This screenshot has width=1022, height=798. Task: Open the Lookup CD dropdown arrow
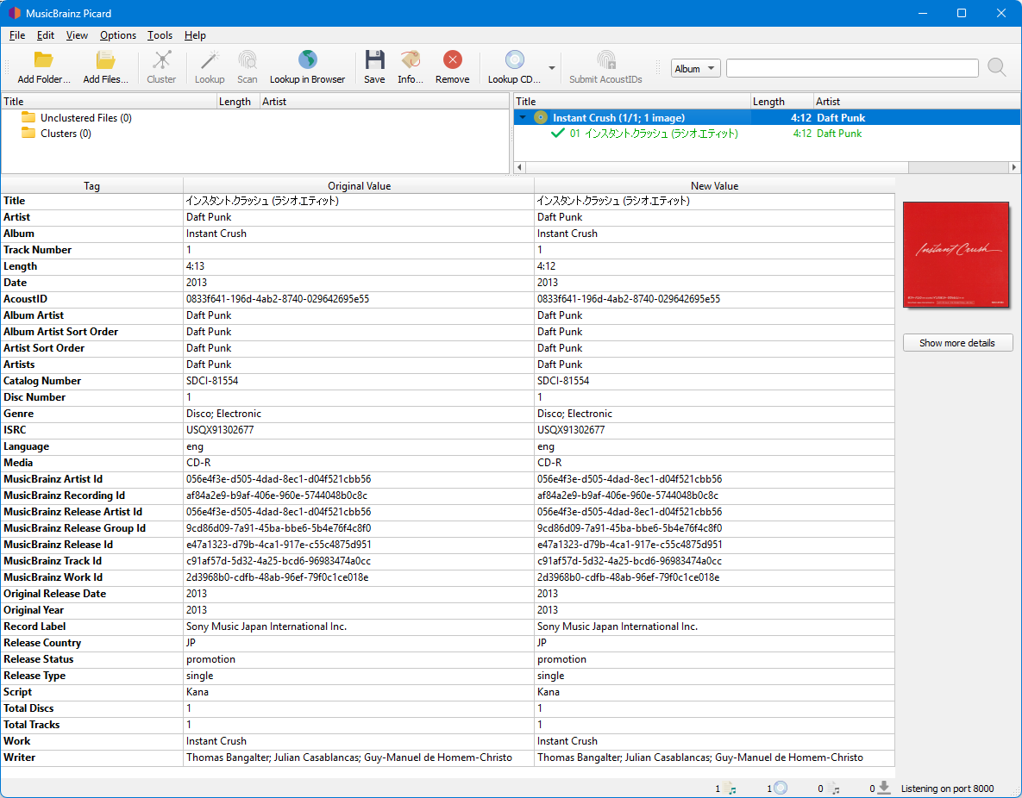[x=552, y=68]
